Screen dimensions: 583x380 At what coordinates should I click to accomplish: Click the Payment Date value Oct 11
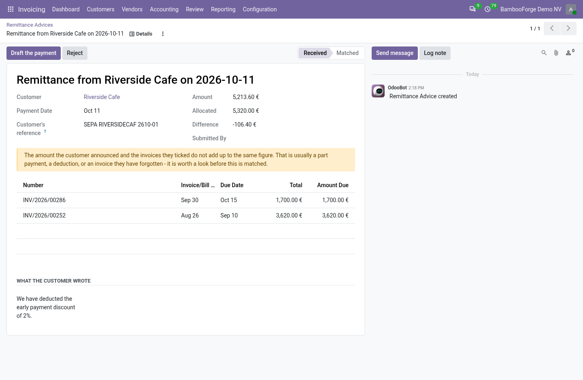(x=92, y=111)
